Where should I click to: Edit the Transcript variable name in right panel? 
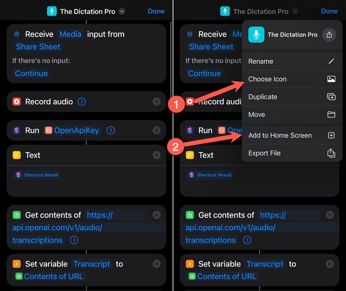(x=265, y=264)
